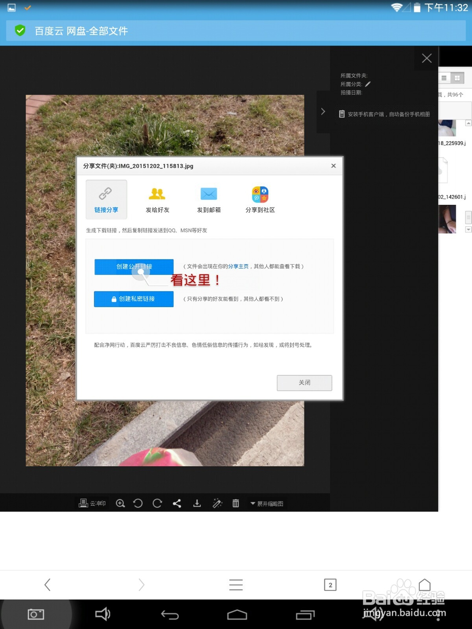Click the green shield security icon
The image size is (472, 629).
click(x=20, y=31)
